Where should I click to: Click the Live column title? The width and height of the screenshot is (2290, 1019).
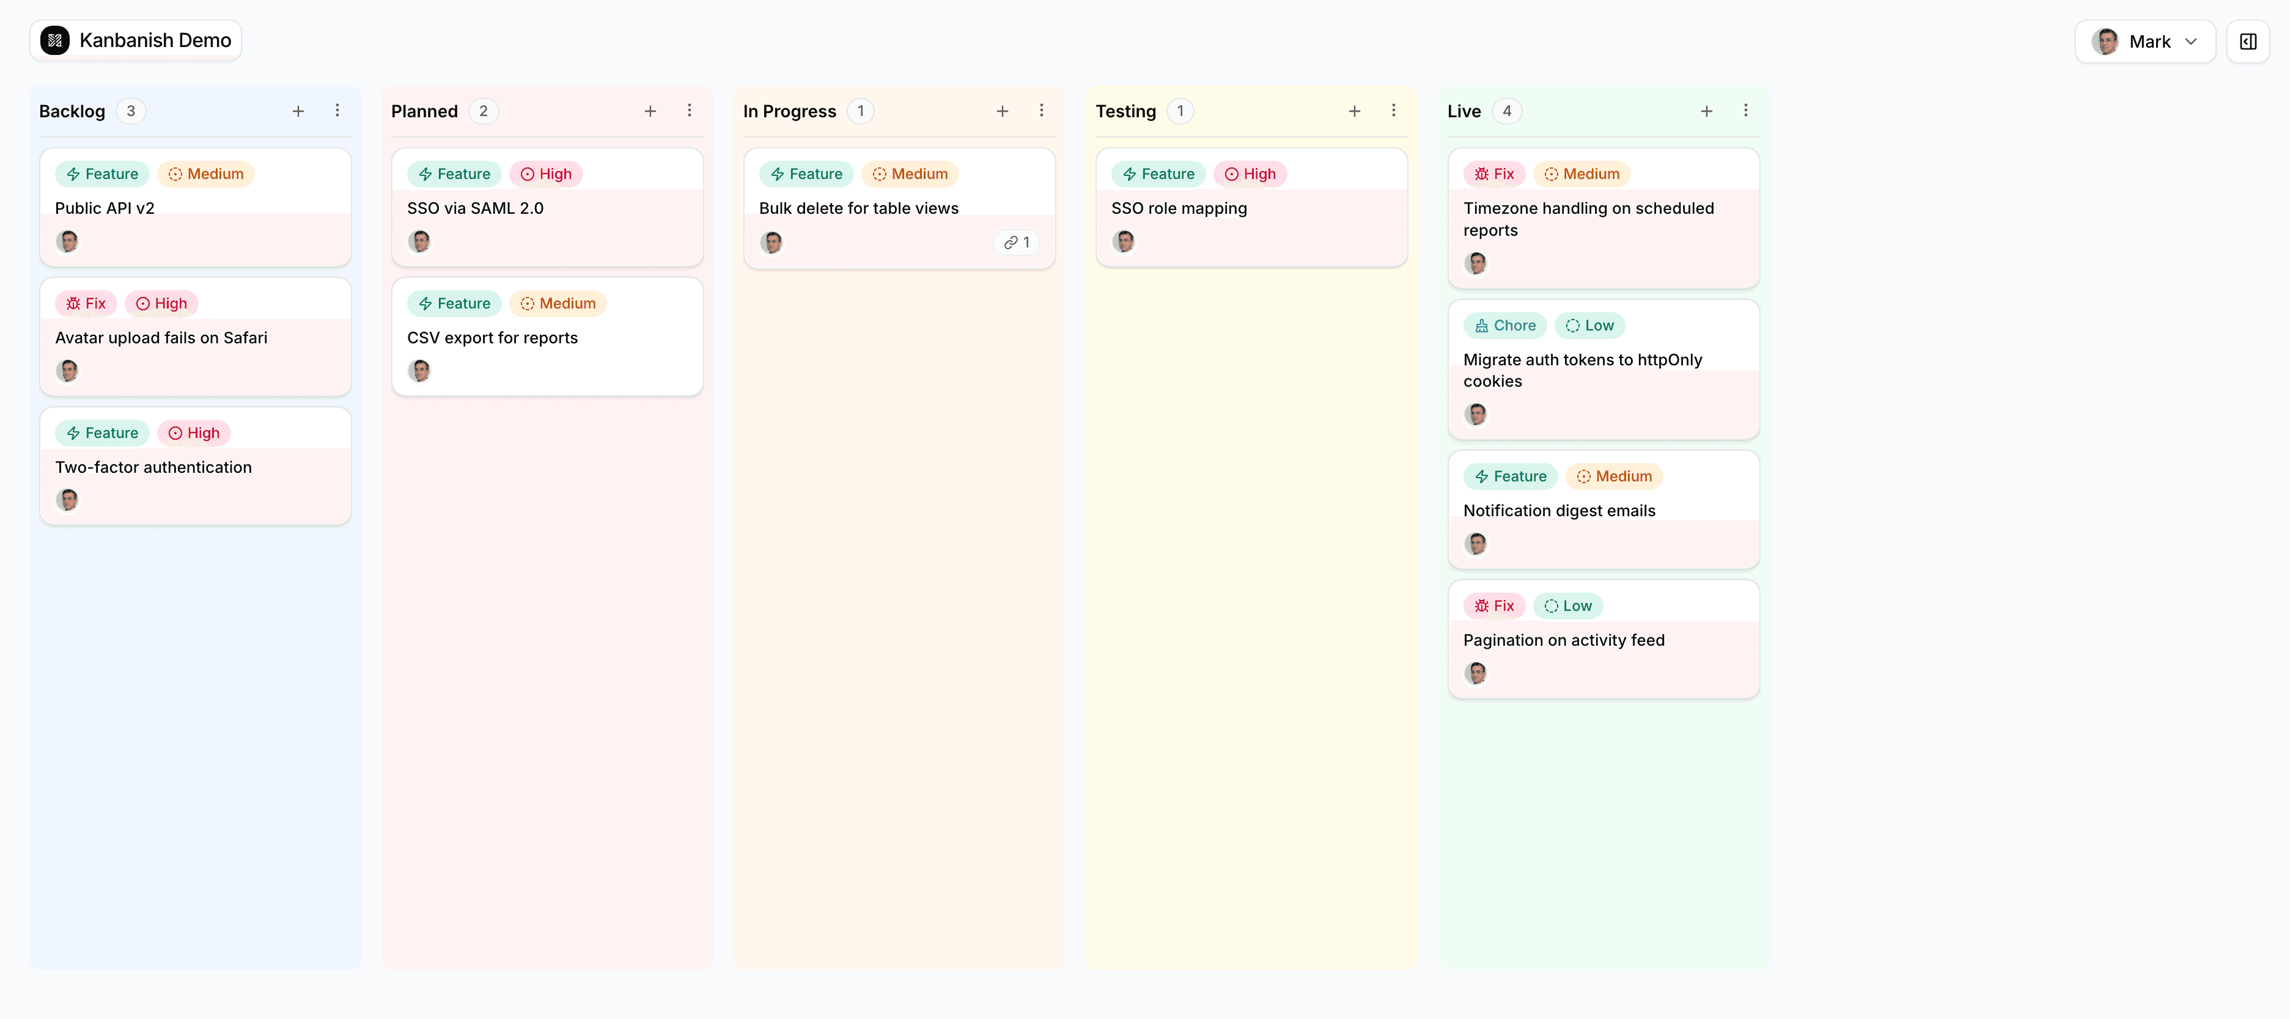click(x=1464, y=111)
